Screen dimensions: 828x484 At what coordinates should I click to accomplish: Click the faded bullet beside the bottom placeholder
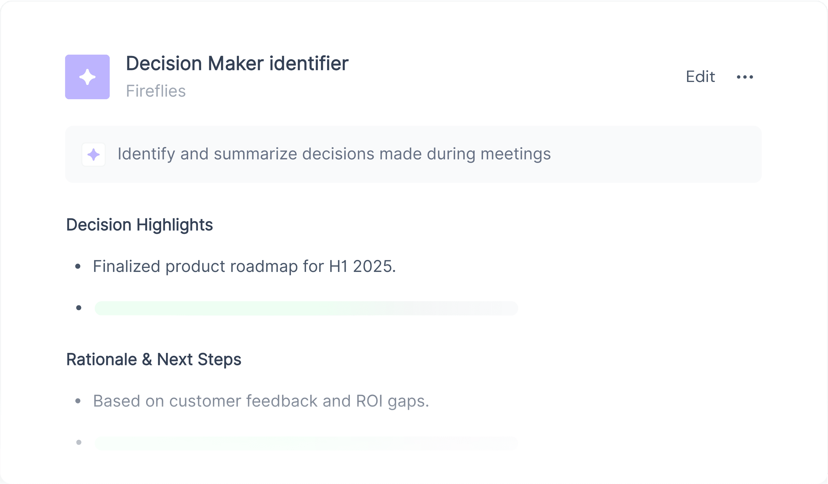click(79, 442)
